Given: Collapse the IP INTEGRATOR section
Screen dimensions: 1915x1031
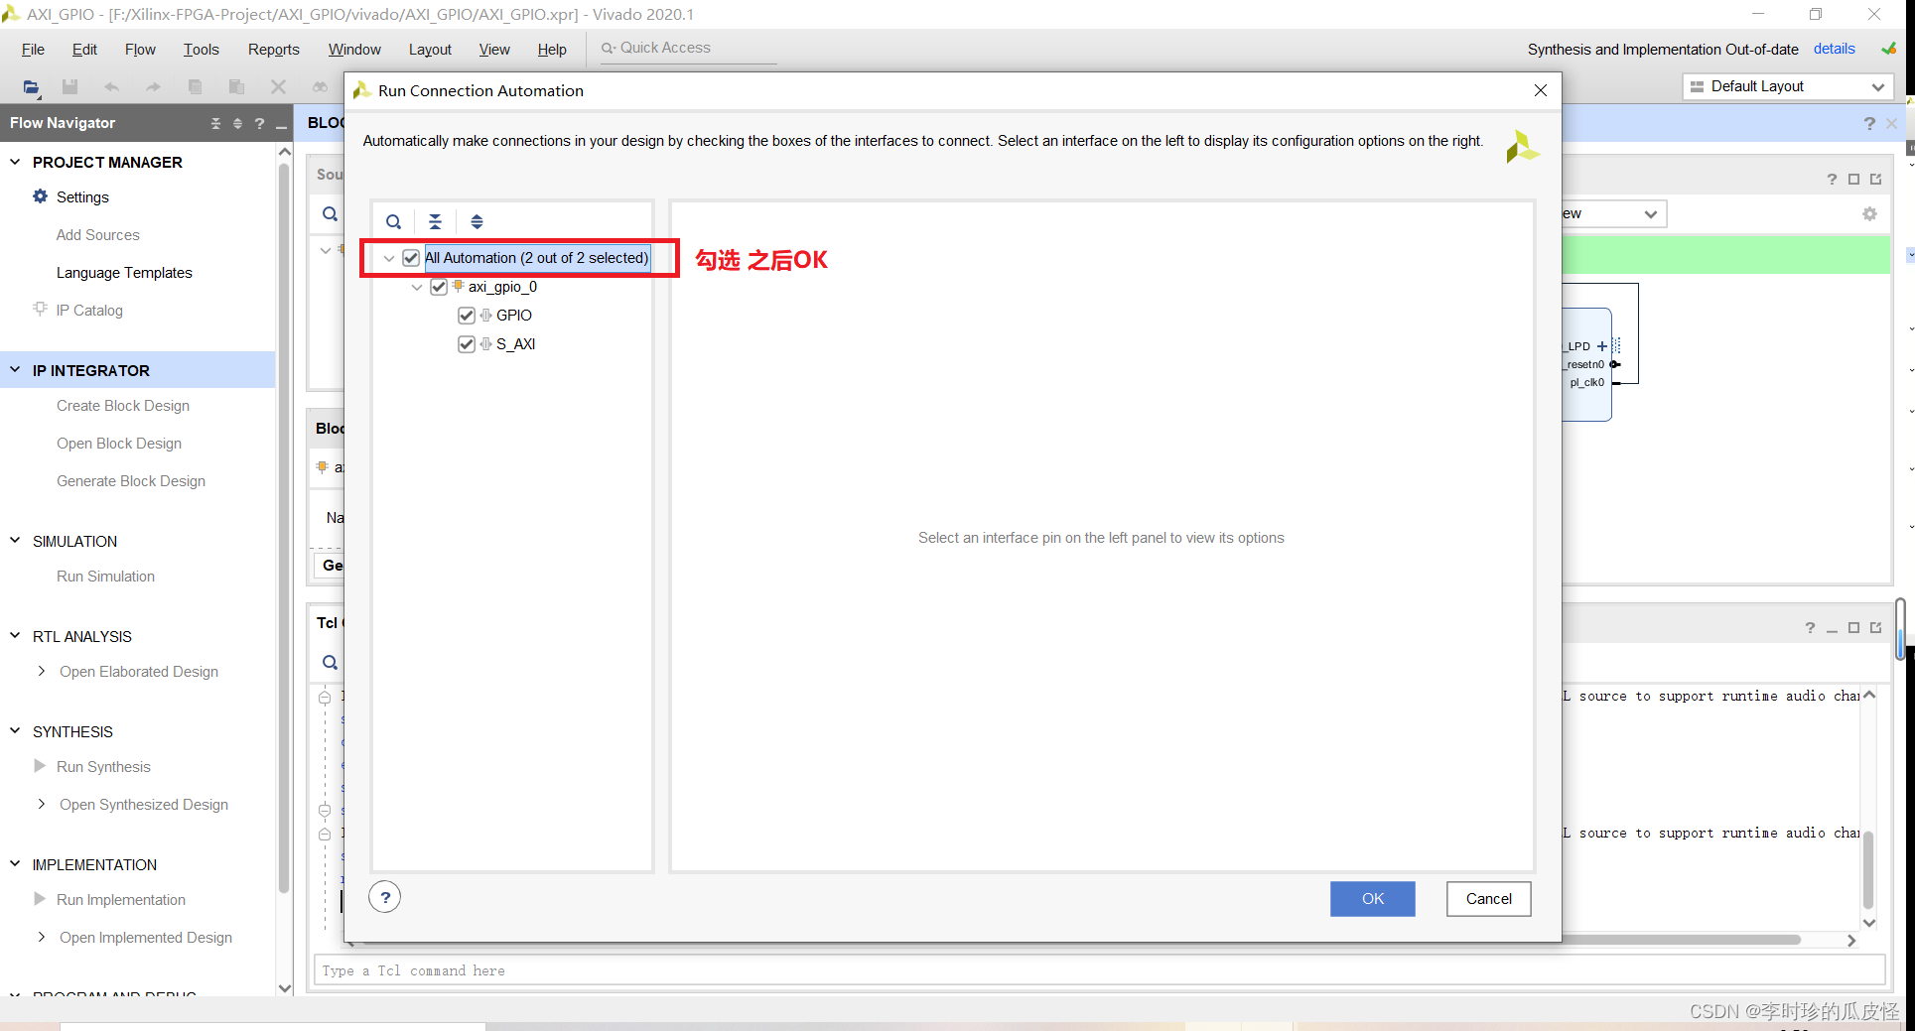Looking at the screenshot, I should point(15,370).
